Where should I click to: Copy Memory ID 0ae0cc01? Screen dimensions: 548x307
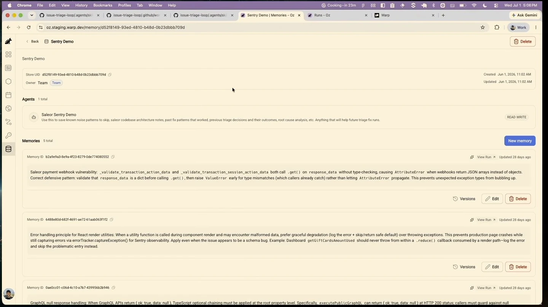tap(113, 288)
